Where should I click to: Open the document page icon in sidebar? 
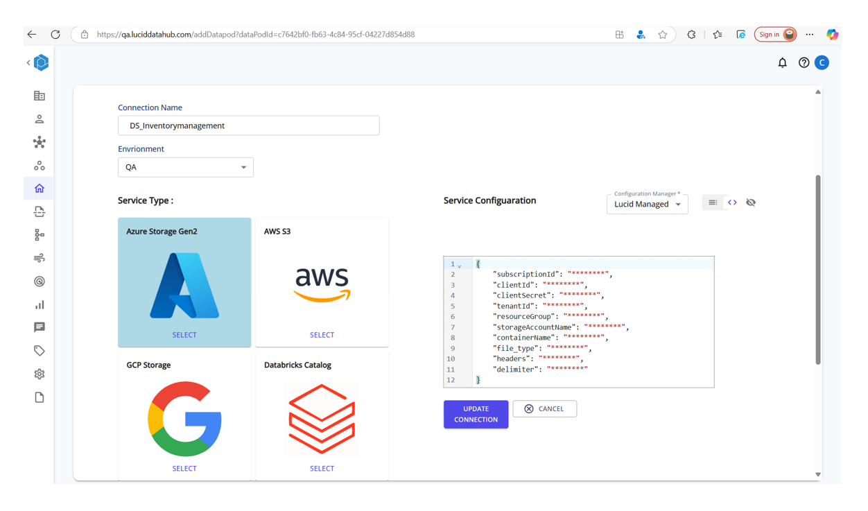tap(40, 397)
